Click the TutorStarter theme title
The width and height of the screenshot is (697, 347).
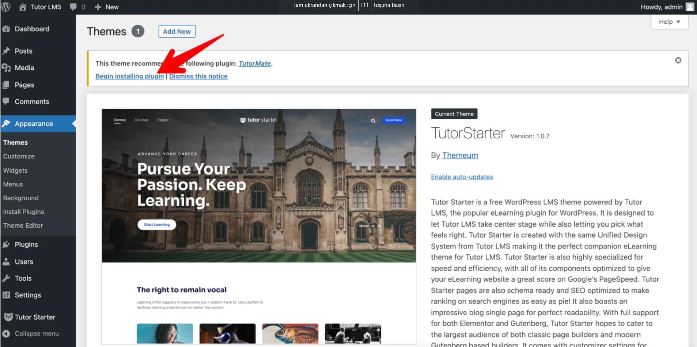pos(468,133)
